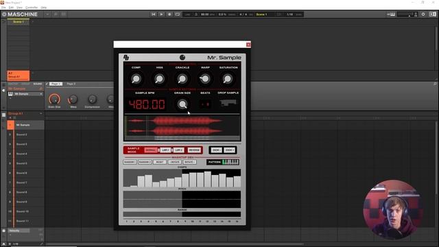This screenshot has height=247, width=439.
Task: Click the ZOOM - button
Action: 216,150
